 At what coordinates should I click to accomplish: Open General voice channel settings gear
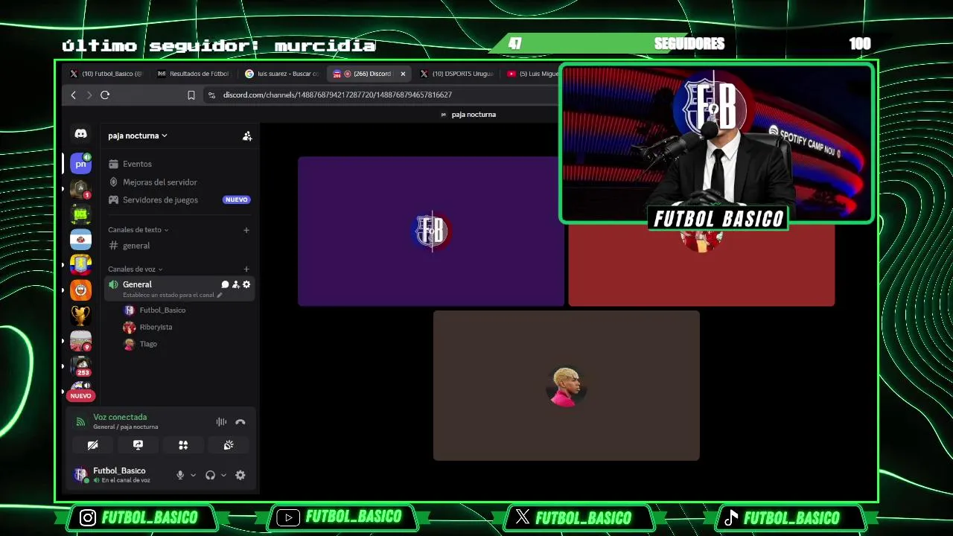coord(246,284)
